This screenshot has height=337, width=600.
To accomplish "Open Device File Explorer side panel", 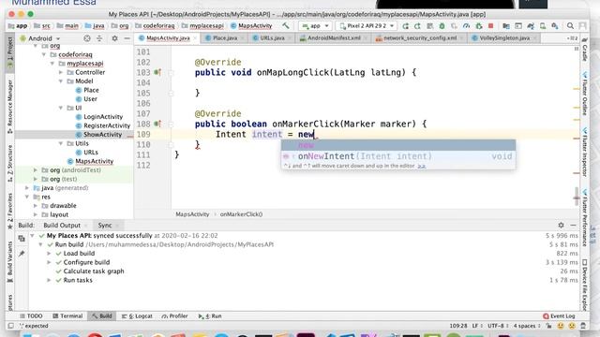I will coord(585,286).
